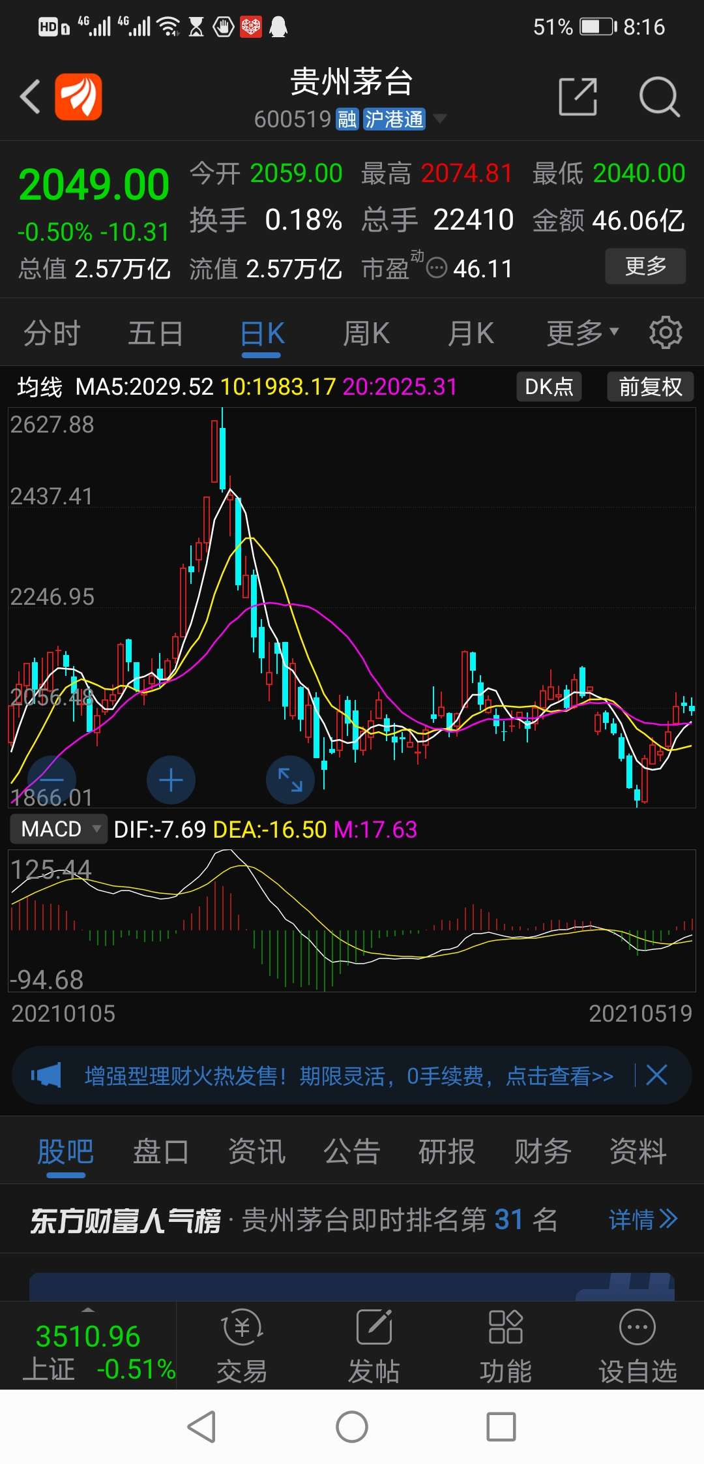This screenshot has height=1464, width=704.
Task: Switch to 五日 chart tab
Action: click(155, 333)
